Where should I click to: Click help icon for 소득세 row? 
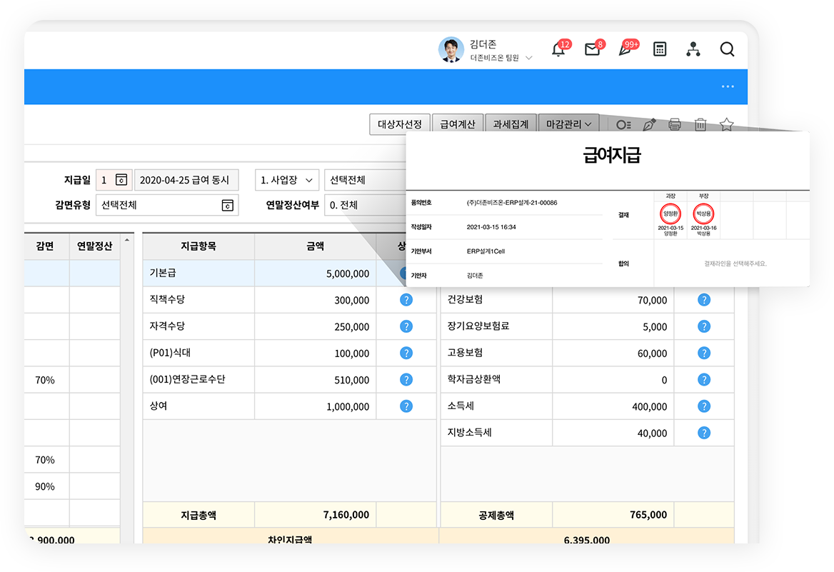tap(704, 406)
